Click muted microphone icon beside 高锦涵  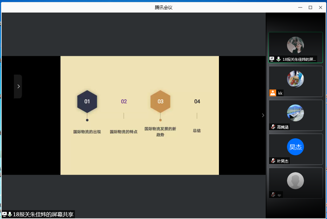coord(273,127)
